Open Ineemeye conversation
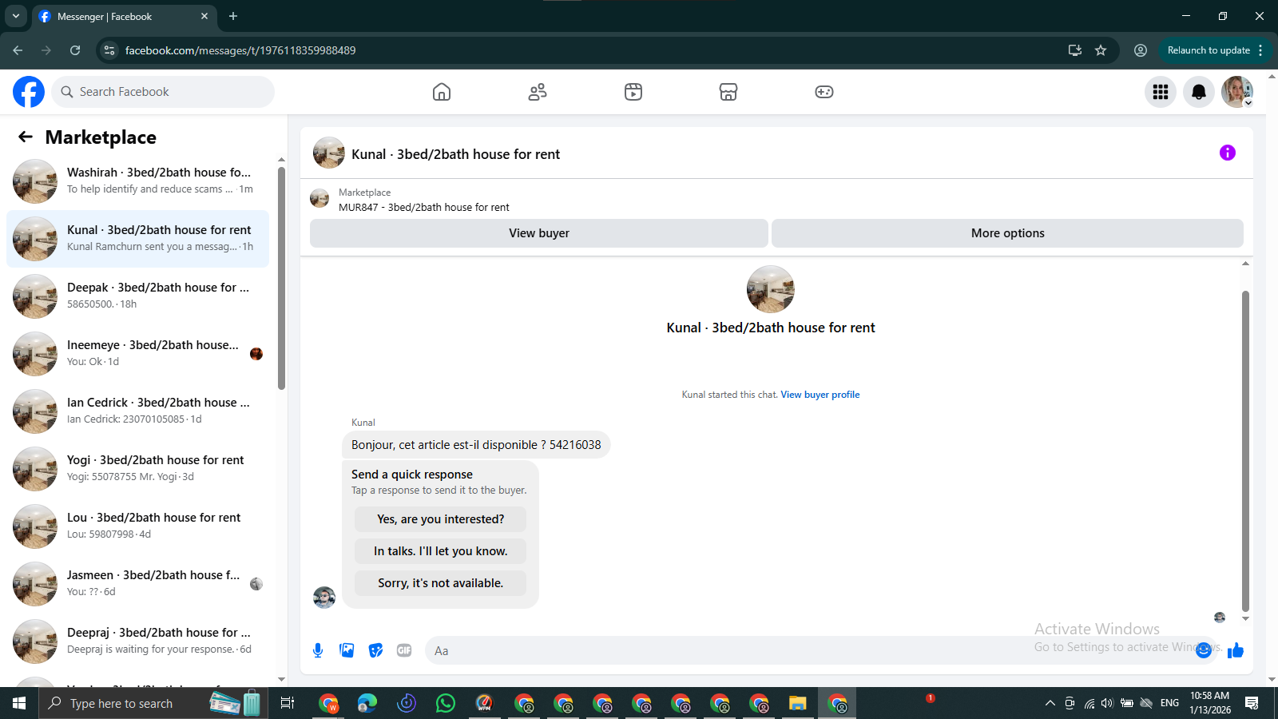Viewport: 1278px width, 719px height. click(137, 354)
